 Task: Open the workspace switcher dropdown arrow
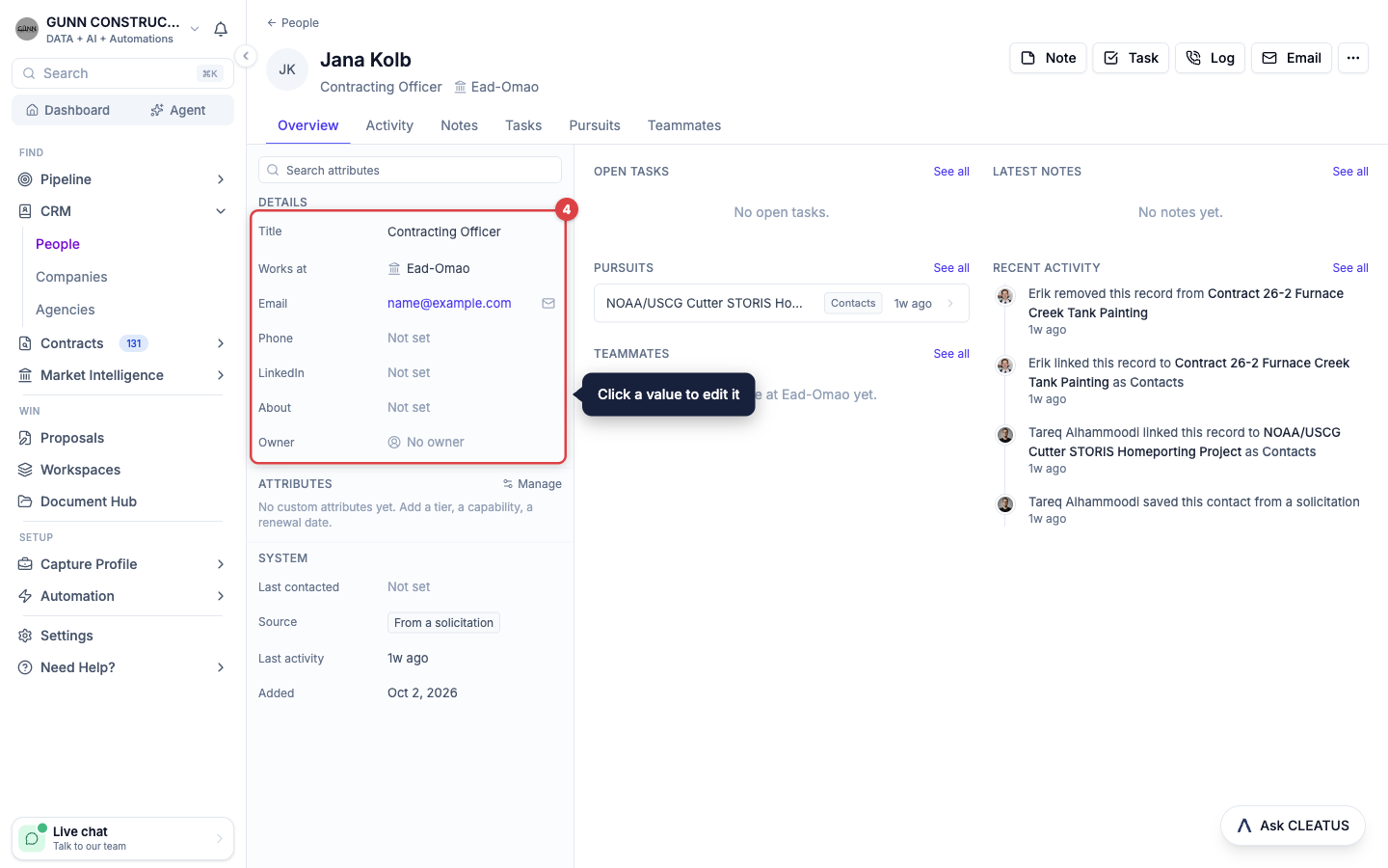pos(195,29)
